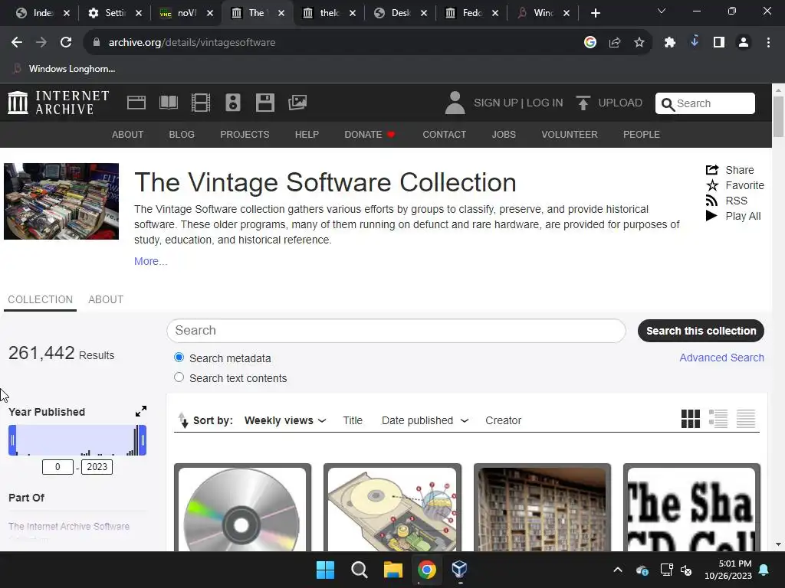Click the Year Published histogram bar area
Image resolution: width=785 pixels, height=588 pixels.
(77, 440)
